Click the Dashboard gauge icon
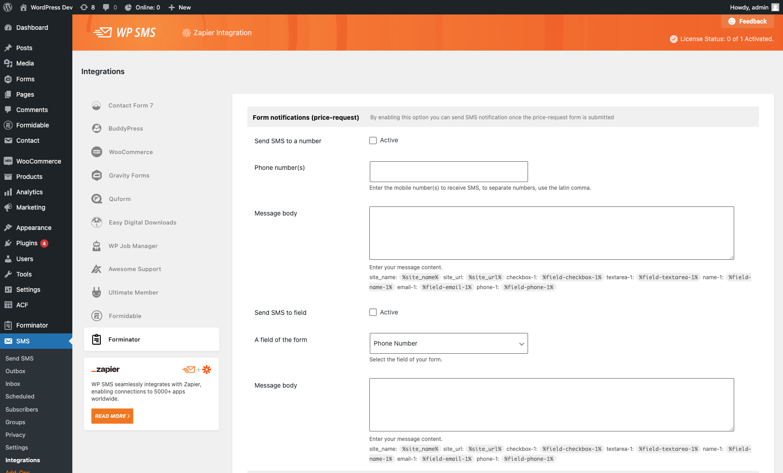783x473 pixels. coord(8,28)
